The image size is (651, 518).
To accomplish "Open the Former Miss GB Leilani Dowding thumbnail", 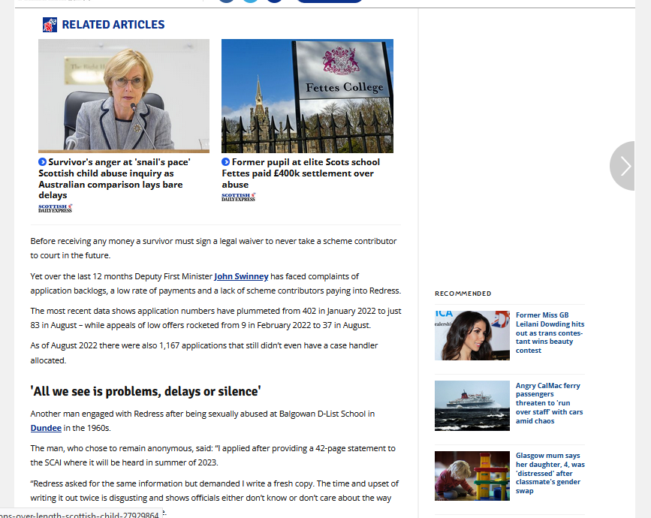I will click(472, 336).
